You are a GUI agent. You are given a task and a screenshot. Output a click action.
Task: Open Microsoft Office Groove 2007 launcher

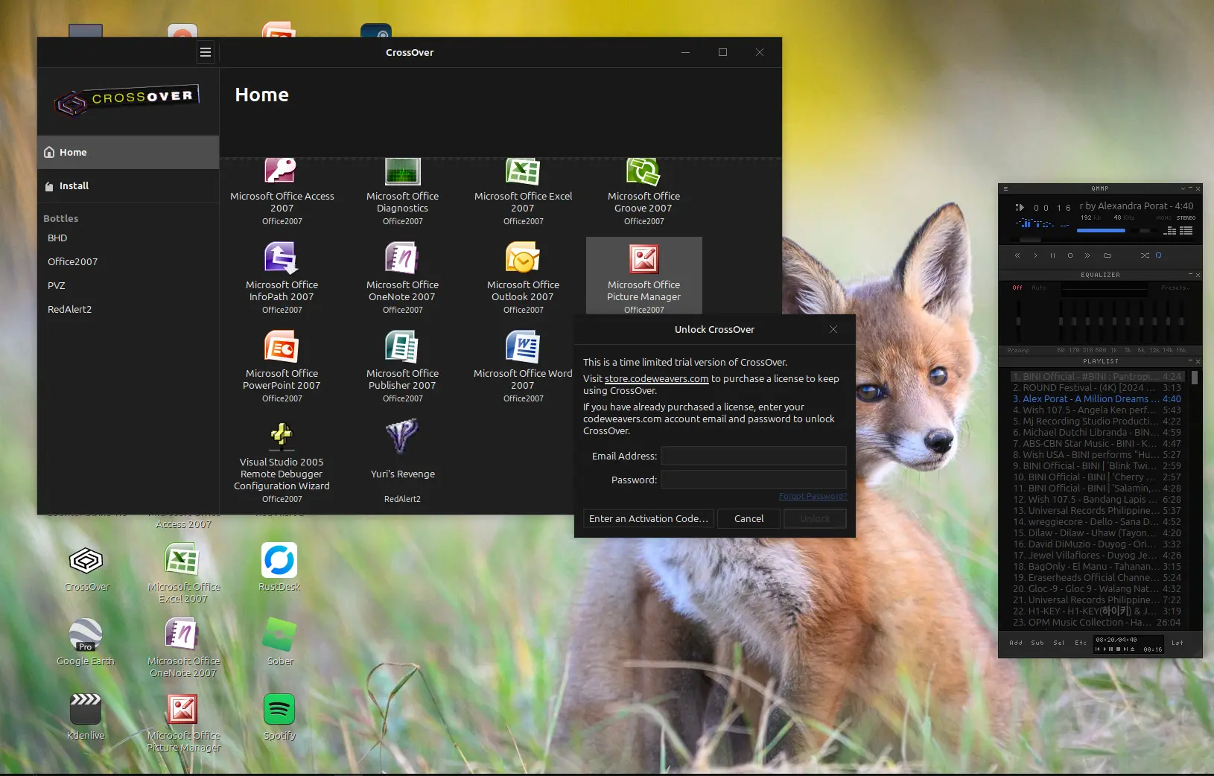[643, 192]
